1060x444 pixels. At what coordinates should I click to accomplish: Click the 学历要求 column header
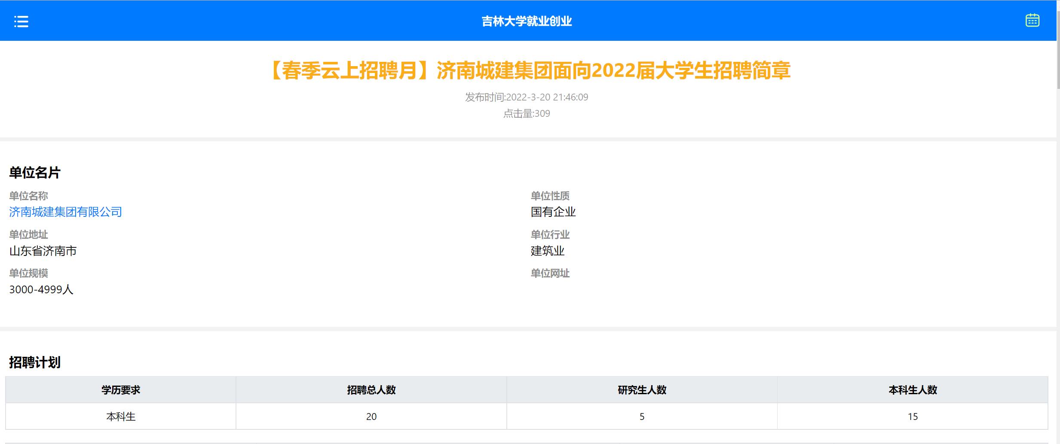click(121, 390)
